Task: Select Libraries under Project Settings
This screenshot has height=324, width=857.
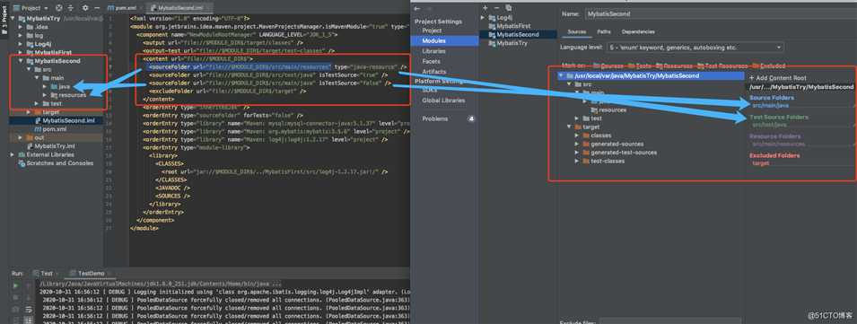Action: (433, 51)
